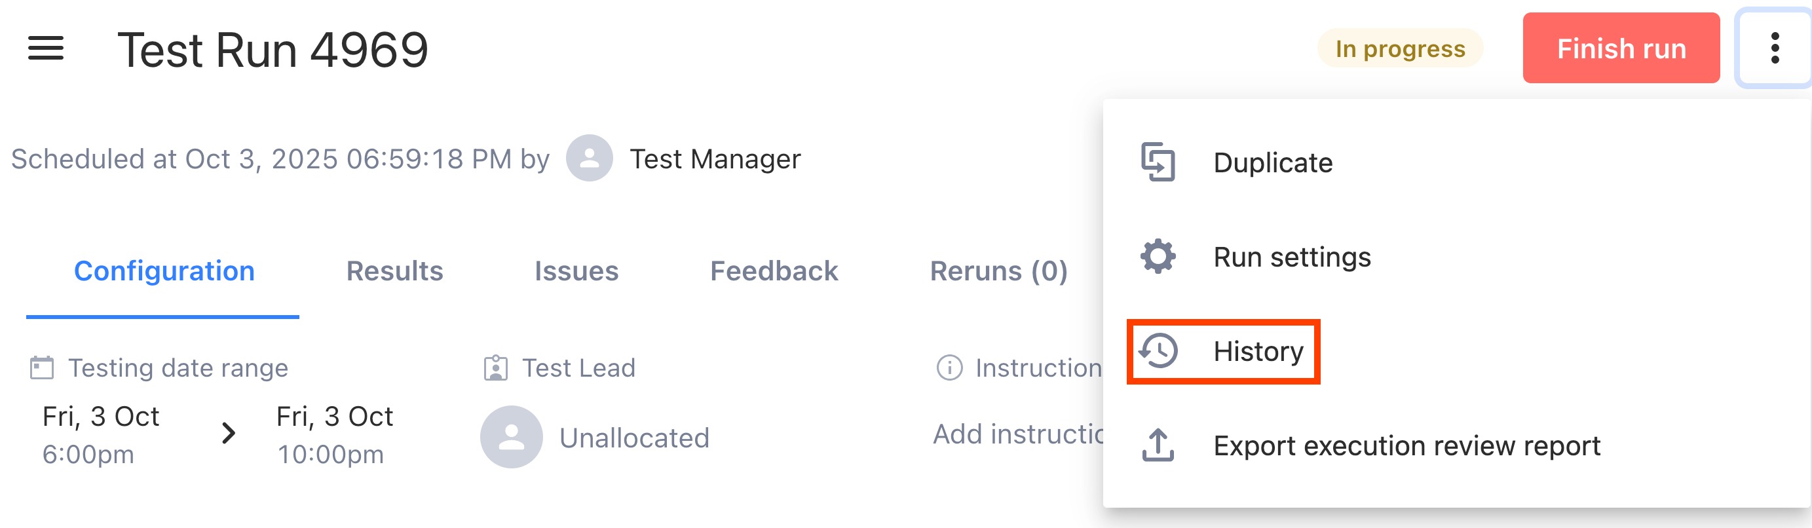Switch to the Results tab
This screenshot has height=528, width=1812.
click(394, 271)
